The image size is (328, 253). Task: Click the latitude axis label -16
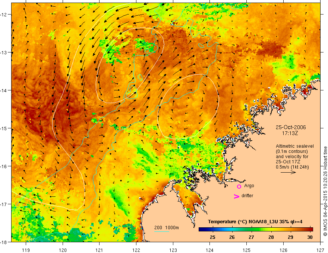click(4, 166)
